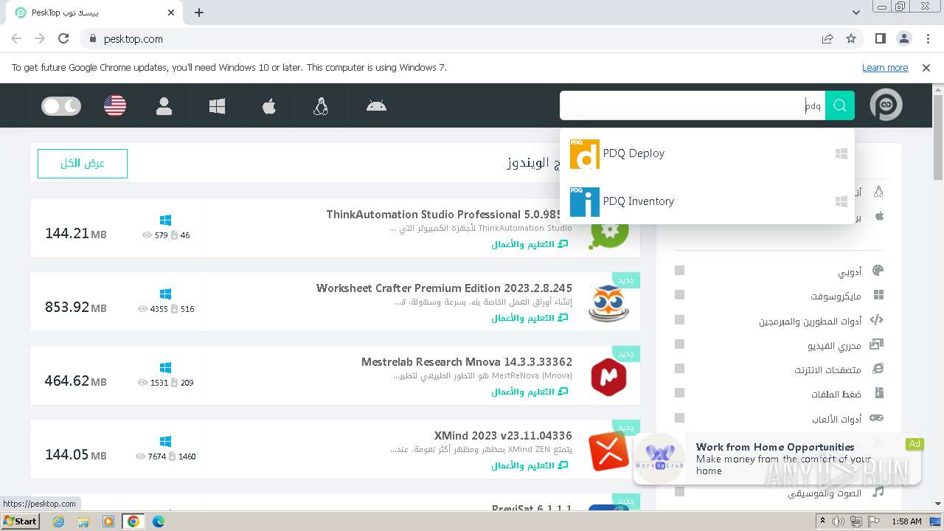Click the Microsoft squares icon in sidebar
This screenshot has height=531, width=944.
[878, 295]
